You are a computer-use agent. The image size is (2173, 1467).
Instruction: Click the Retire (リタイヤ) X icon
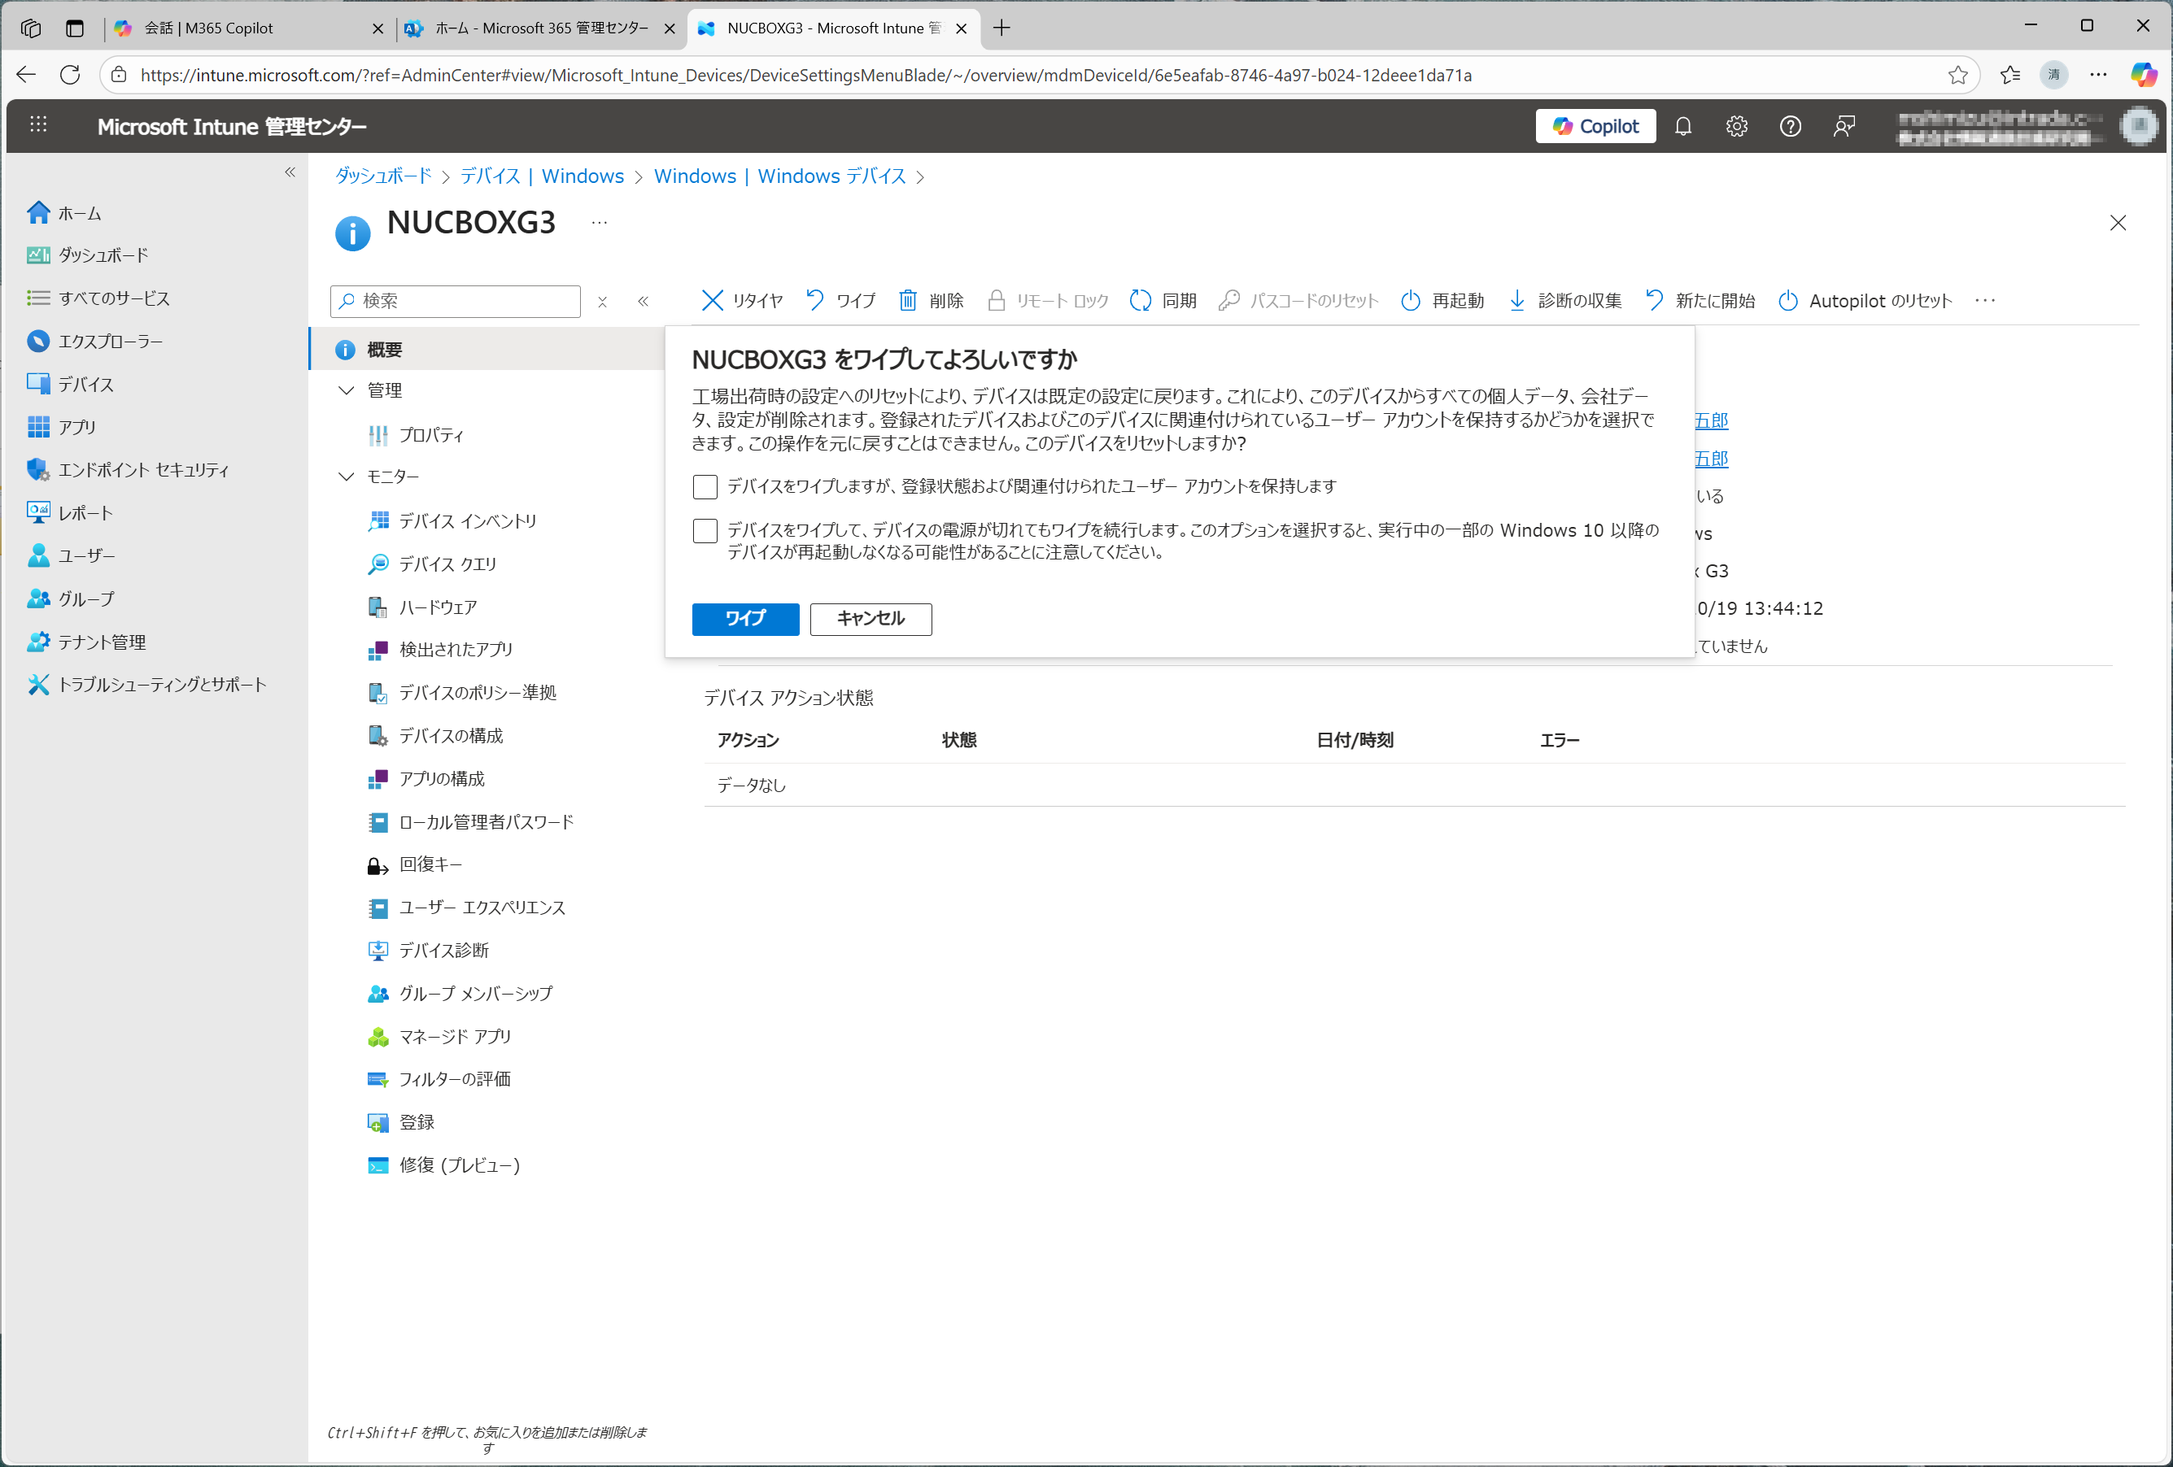[x=713, y=300]
